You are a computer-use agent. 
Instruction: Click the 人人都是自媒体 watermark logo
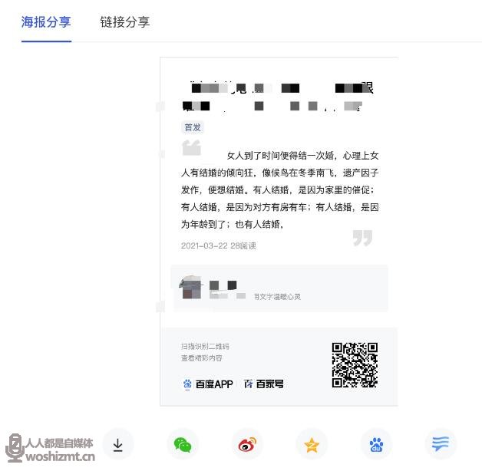[x=51, y=448]
